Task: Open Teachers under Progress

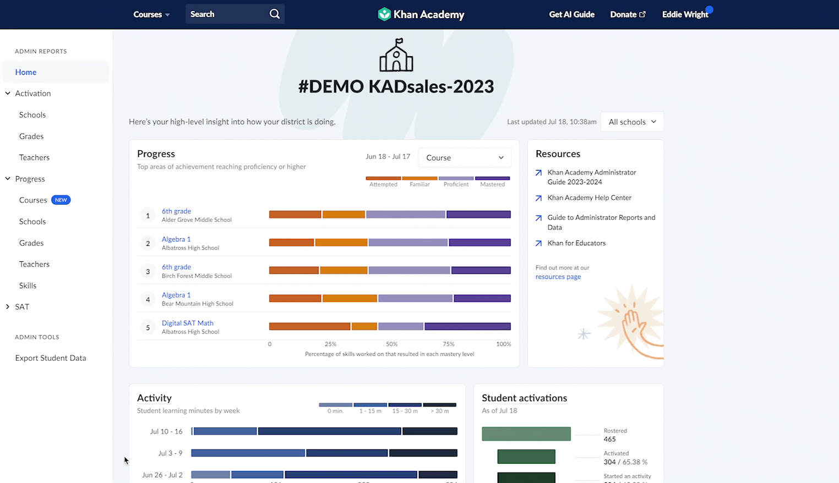Action: [34, 264]
